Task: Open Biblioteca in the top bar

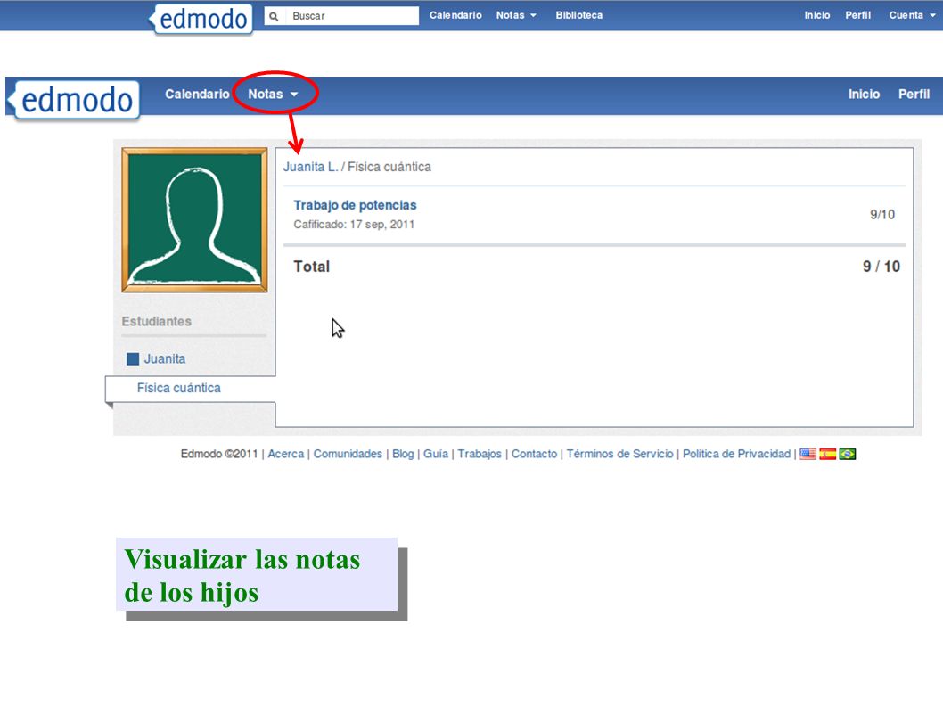Action: coord(579,15)
